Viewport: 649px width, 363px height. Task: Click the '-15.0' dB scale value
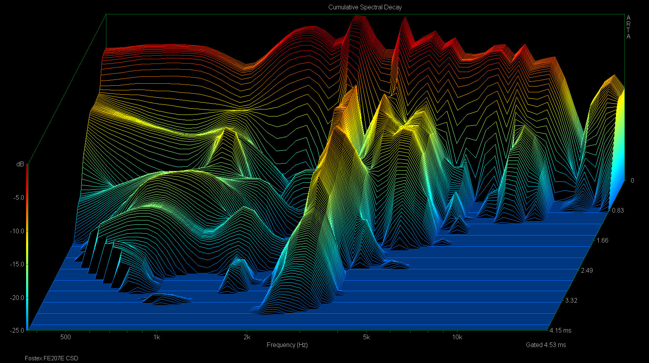[17, 264]
